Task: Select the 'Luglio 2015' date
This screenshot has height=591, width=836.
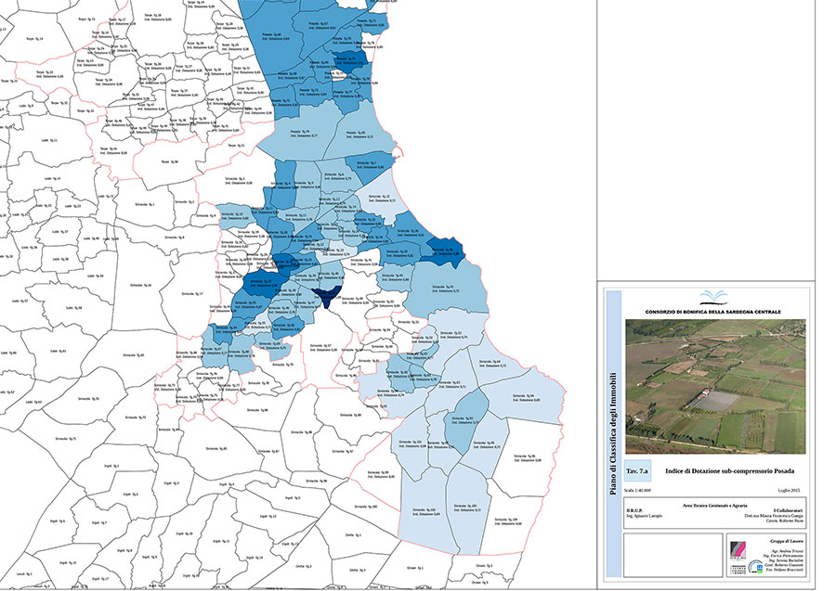Action: click(x=790, y=491)
